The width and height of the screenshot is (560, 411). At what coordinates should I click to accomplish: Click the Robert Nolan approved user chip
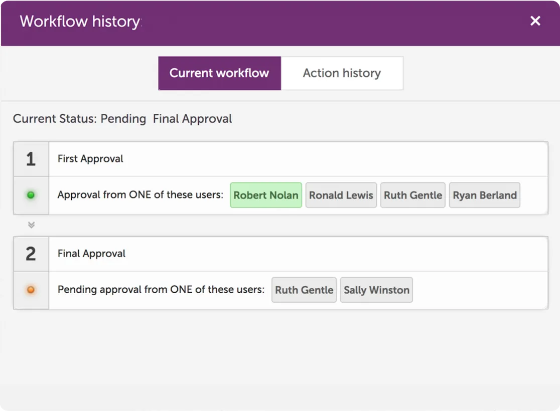point(266,195)
